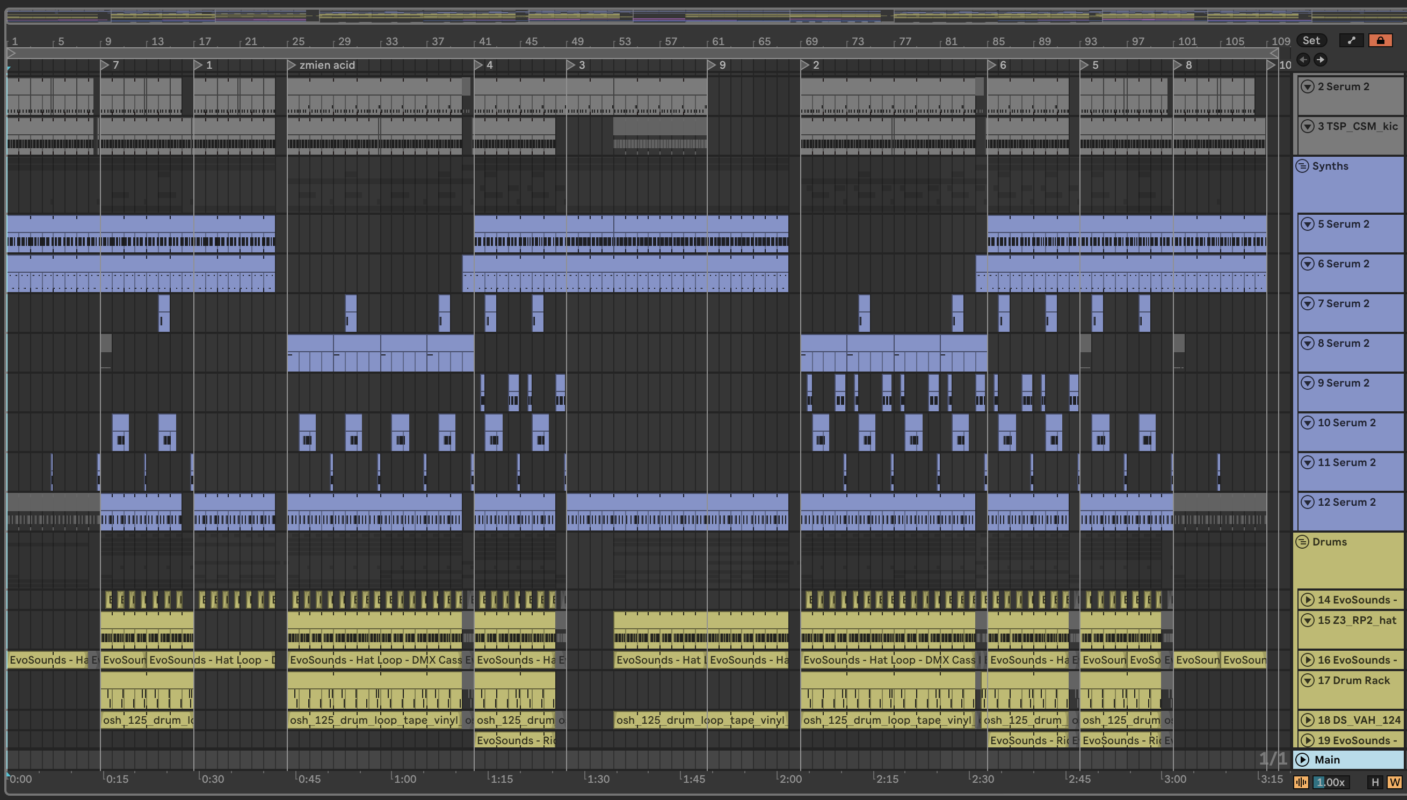Unfold 14 EvoSounds track arrow
The image size is (1407, 800).
click(1308, 600)
